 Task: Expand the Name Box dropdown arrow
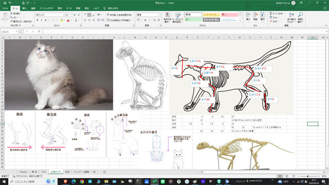coord(16,32)
